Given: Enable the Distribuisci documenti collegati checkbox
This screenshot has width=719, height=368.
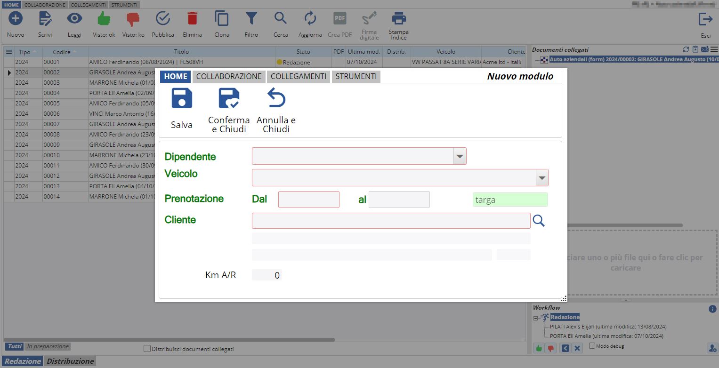Looking at the screenshot, I should (147, 349).
